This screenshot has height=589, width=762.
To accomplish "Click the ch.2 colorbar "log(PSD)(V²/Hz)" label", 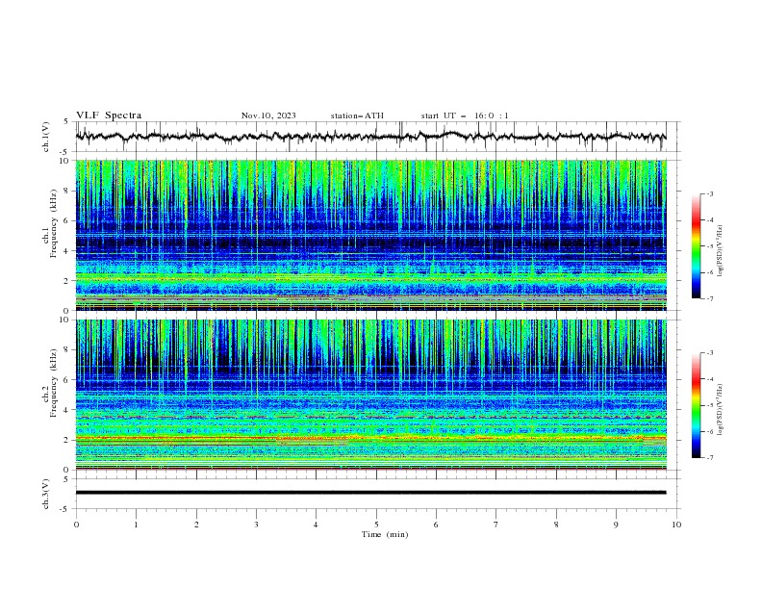I will (x=721, y=410).
